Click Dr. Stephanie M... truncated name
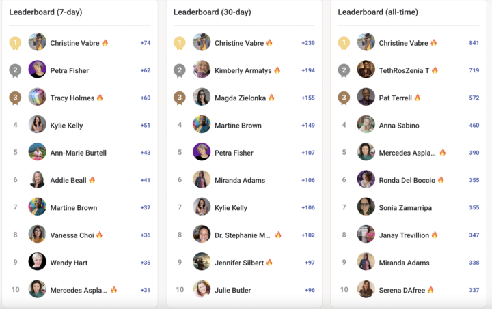The height and width of the screenshot is (309, 492). click(x=243, y=235)
